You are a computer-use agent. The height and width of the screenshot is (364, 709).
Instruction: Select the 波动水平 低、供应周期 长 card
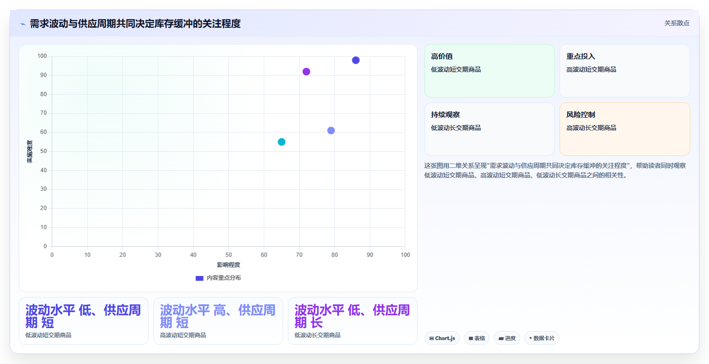[353, 321]
